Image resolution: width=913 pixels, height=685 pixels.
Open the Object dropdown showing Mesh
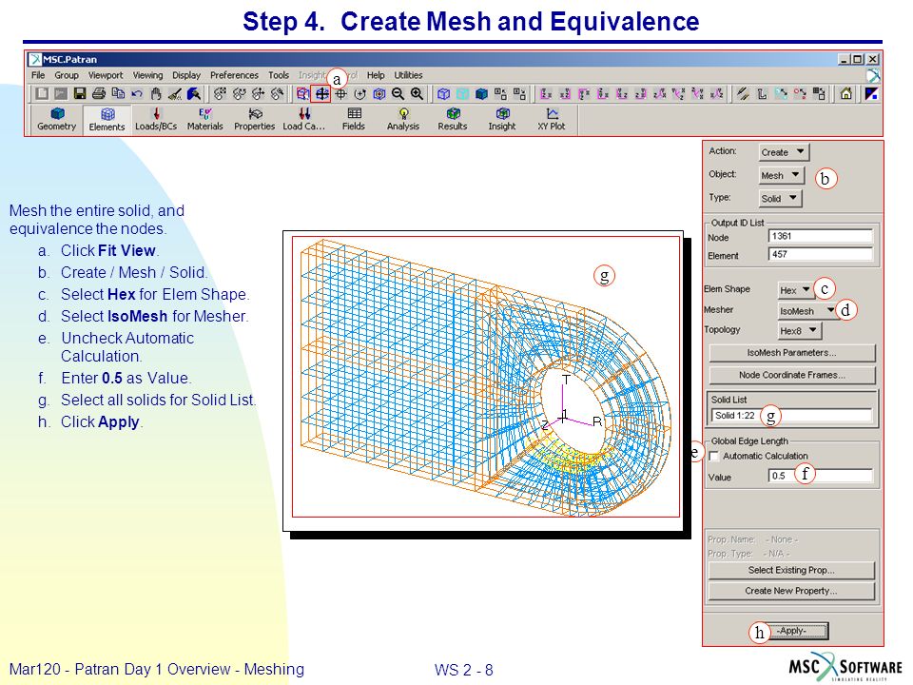782,175
